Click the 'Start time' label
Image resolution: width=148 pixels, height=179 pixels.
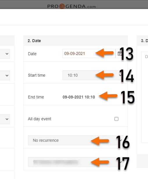coord(37,75)
